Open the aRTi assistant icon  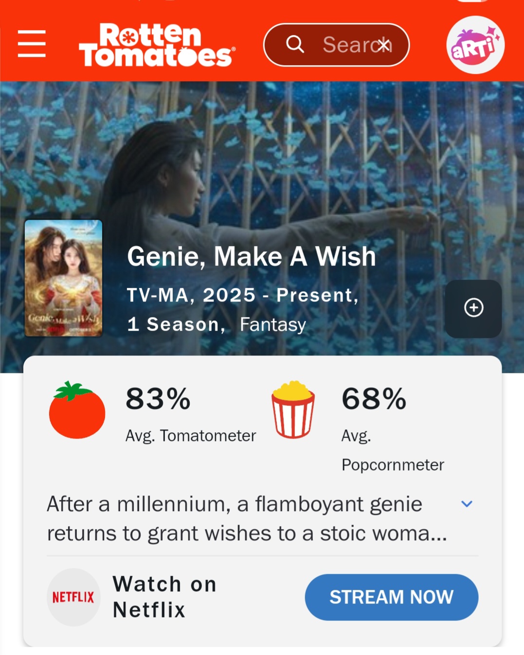point(475,45)
